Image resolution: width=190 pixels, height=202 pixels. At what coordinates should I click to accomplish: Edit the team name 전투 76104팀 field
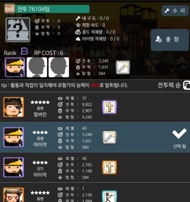52,9
